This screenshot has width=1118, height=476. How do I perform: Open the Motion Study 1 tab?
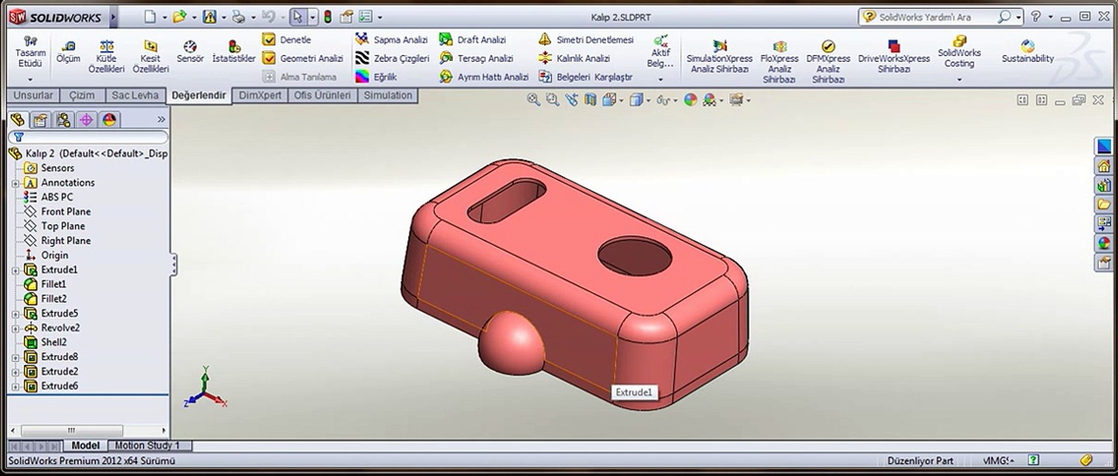[147, 446]
